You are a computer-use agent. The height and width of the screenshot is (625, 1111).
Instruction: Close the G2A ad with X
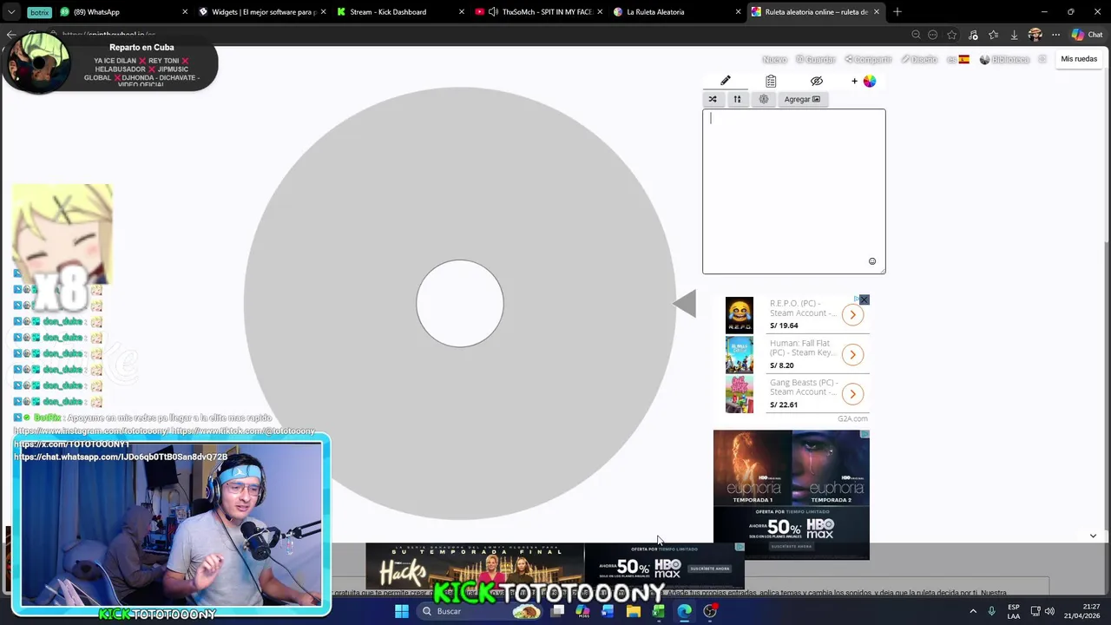click(864, 299)
